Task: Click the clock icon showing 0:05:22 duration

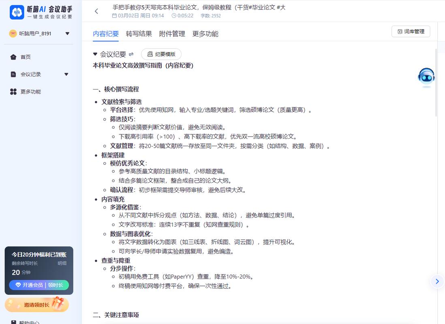Action: coord(173,16)
